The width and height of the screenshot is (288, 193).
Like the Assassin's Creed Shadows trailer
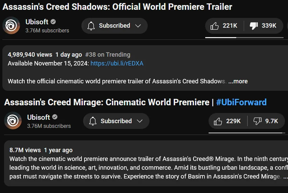click(224, 26)
